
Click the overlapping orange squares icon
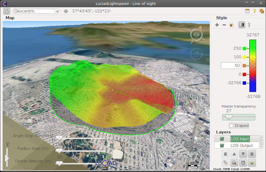[x=262, y=11]
